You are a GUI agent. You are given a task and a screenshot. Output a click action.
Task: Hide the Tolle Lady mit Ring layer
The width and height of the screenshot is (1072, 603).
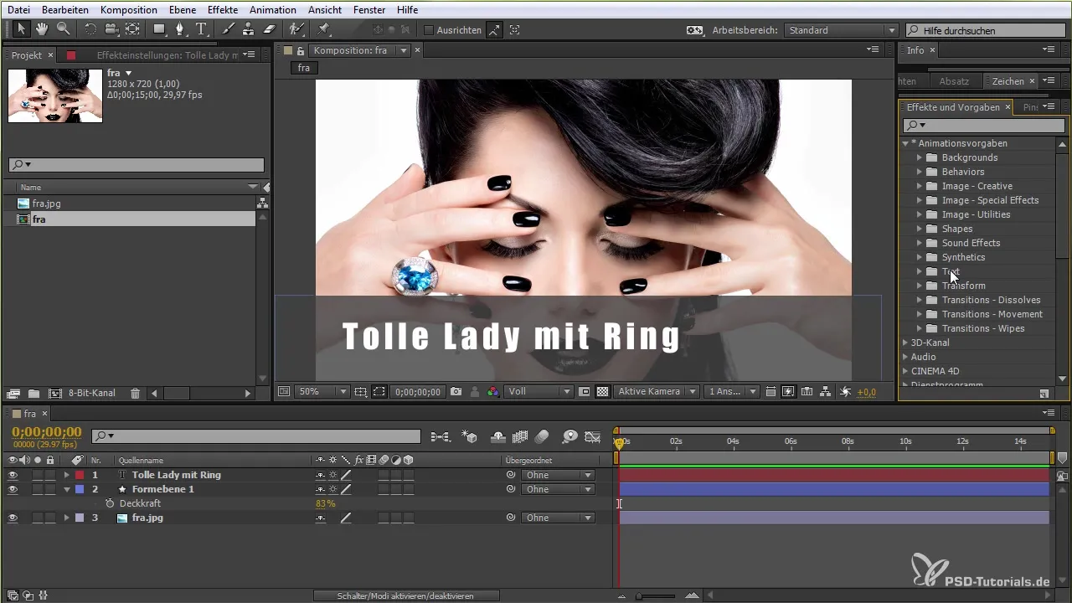[x=13, y=475]
